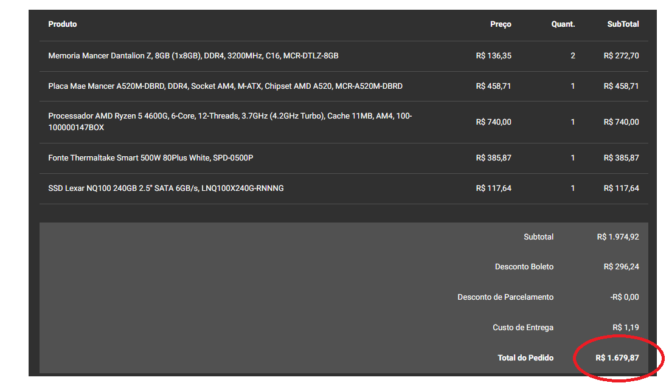Click the Desconto de Parcelamento value
The height and width of the screenshot is (383, 669).
(624, 297)
